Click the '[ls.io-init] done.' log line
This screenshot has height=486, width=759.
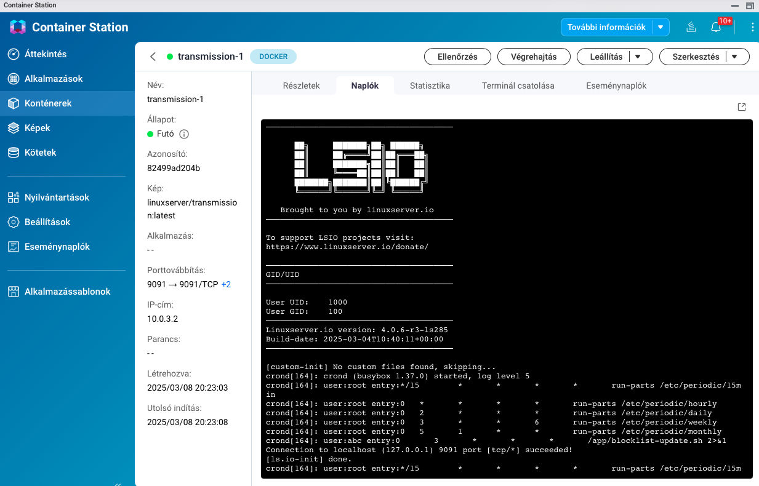[x=309, y=459]
